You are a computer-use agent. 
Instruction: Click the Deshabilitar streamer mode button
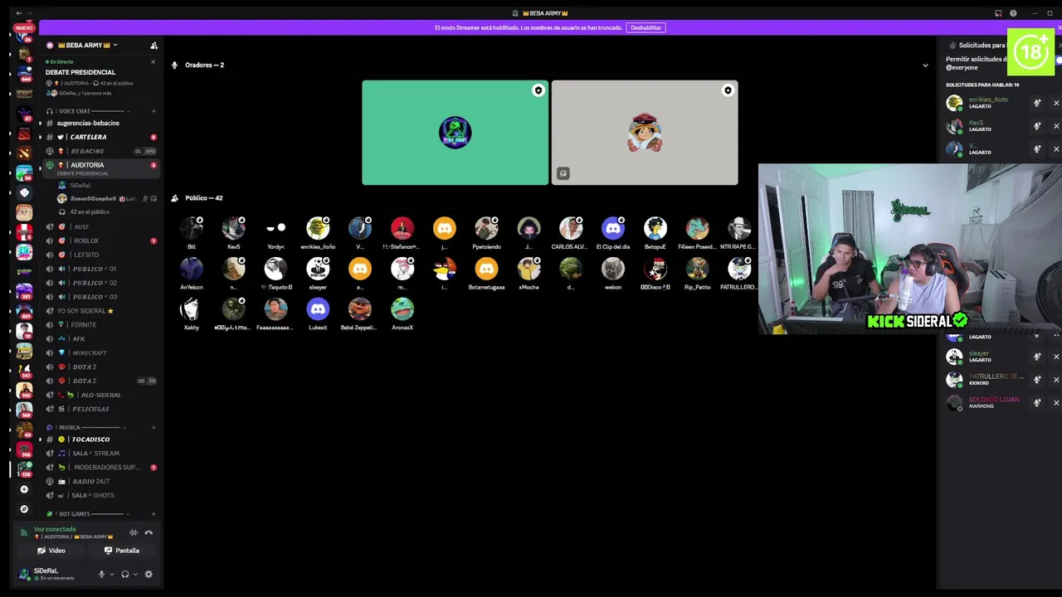tap(645, 27)
